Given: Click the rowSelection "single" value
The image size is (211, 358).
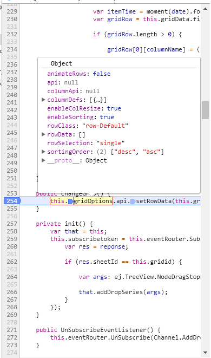Looking at the screenshot, I should [110, 143].
